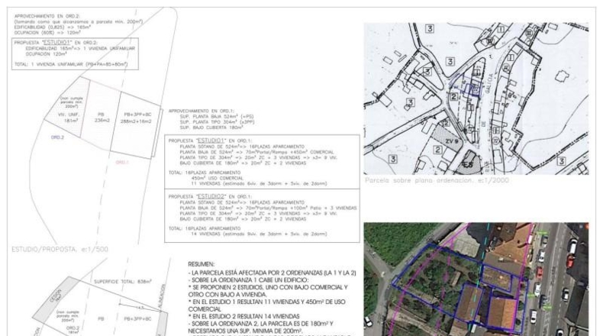Select the "SUP. PLANTA BAJA 524m²" line
The height and width of the screenshot is (336, 603).
pos(217,116)
